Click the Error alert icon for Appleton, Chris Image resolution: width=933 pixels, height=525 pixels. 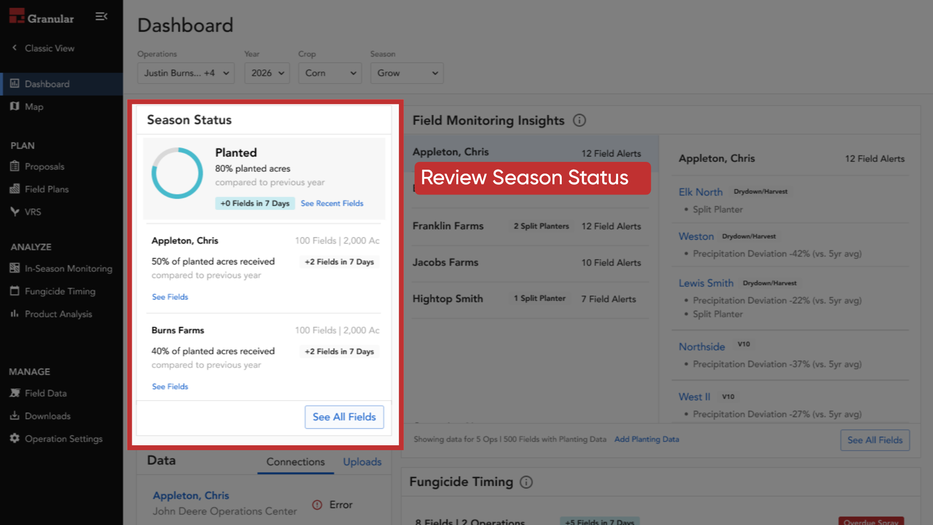[x=317, y=505]
